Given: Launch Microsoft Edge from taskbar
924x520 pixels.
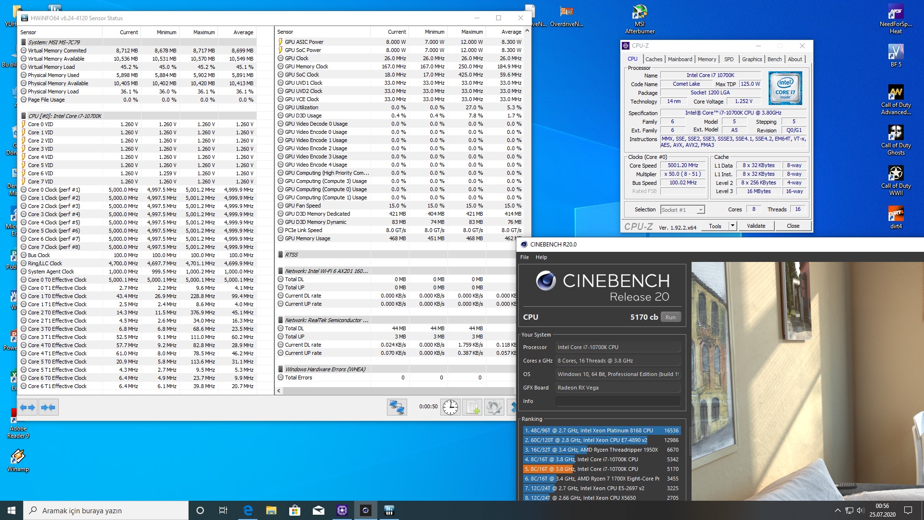Looking at the screenshot, I should (x=248, y=510).
